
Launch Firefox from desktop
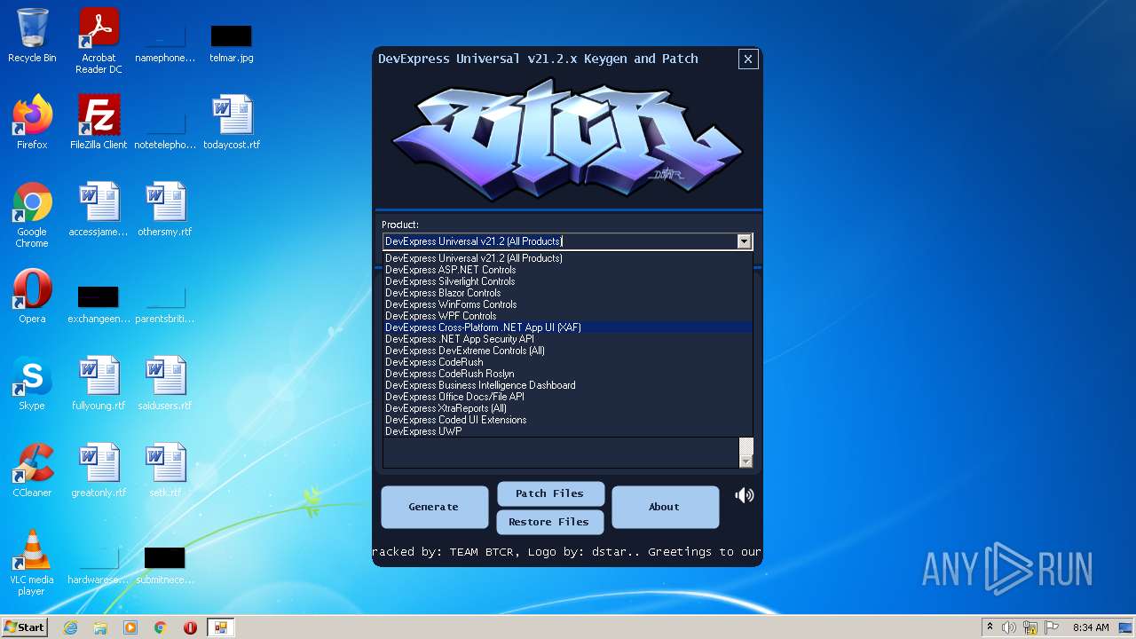coord(32,122)
